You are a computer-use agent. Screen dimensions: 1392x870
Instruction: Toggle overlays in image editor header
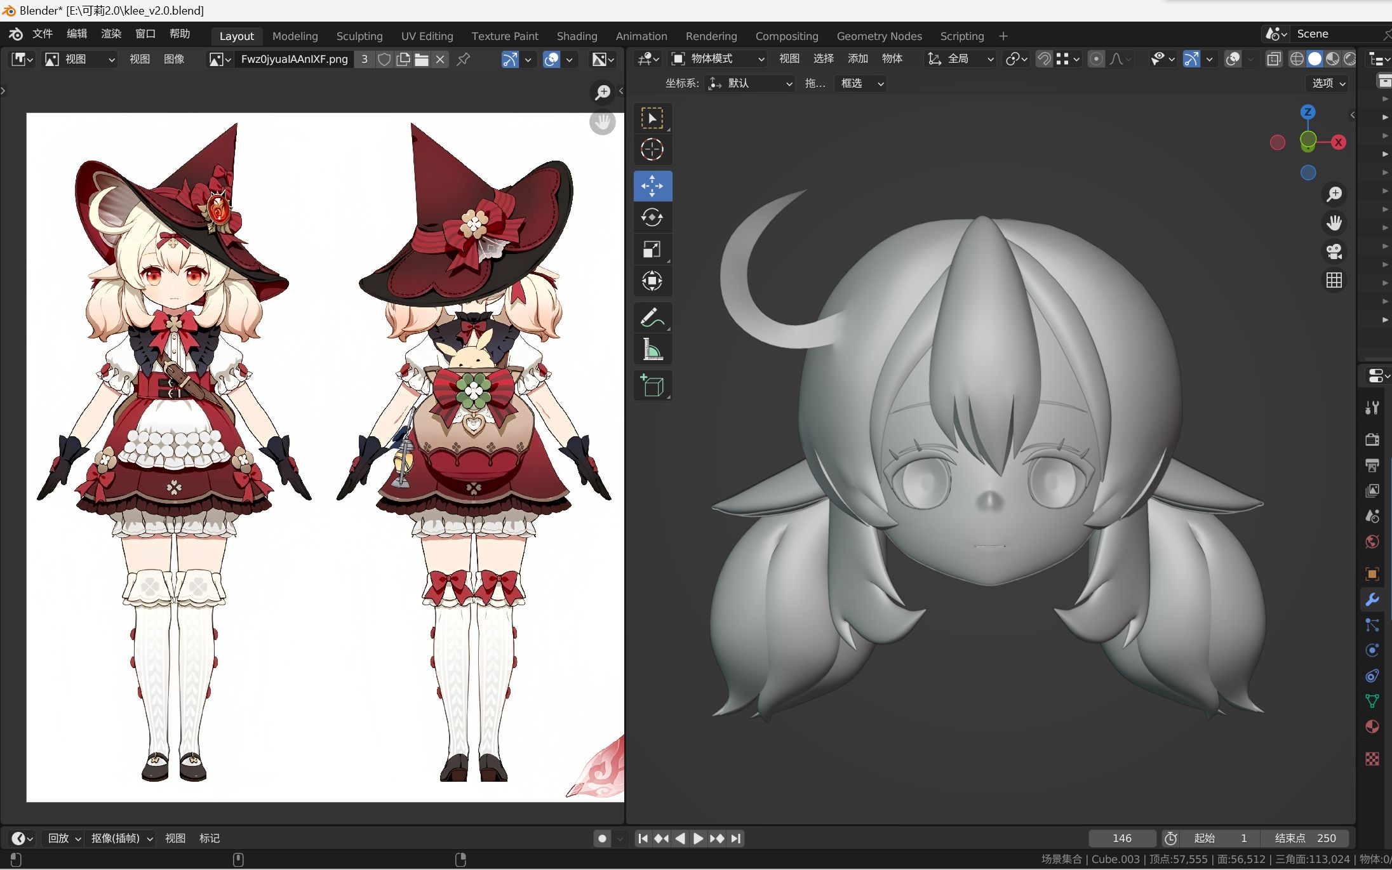[x=552, y=59]
